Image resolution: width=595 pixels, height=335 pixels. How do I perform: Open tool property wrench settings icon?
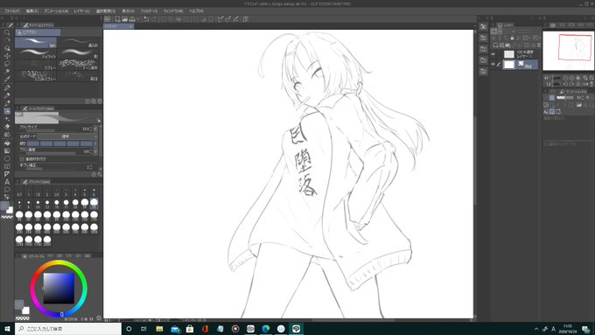tap(100, 174)
